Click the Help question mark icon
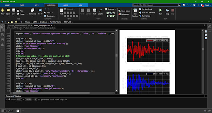Screen dimensions: 212x113 point(194,5)
